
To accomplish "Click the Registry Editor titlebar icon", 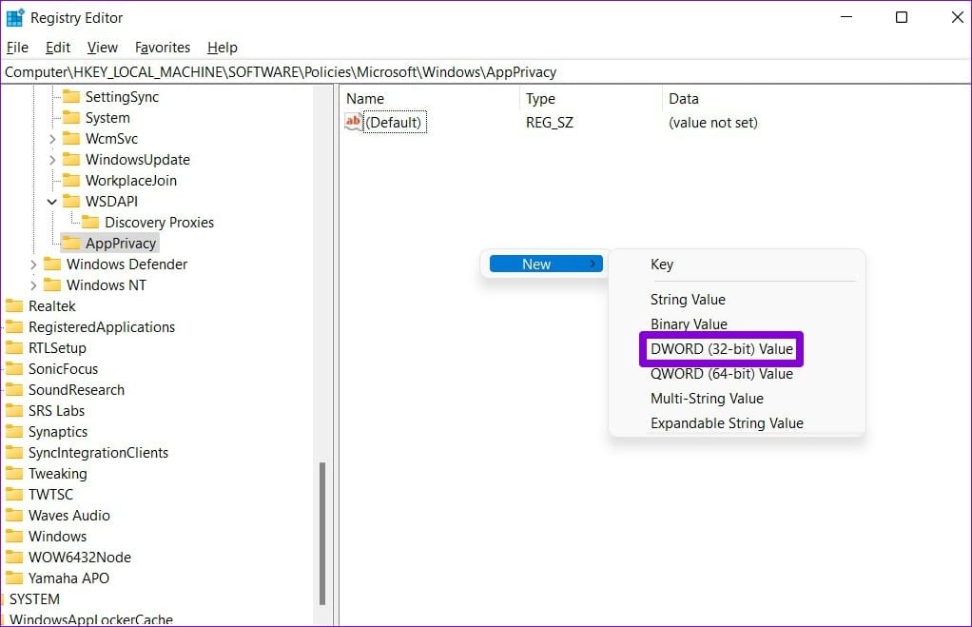I will (x=14, y=17).
